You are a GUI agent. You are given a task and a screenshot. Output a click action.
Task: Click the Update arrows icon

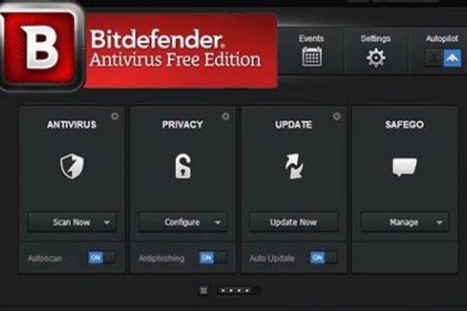click(x=294, y=166)
